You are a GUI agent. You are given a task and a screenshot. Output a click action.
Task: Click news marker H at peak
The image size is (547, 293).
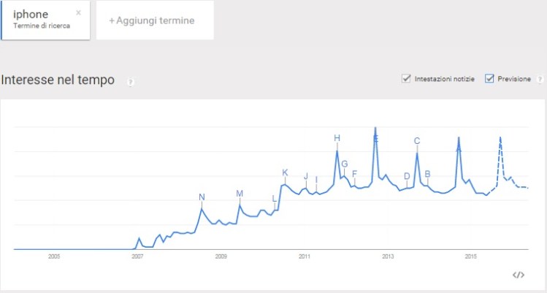tap(337, 138)
